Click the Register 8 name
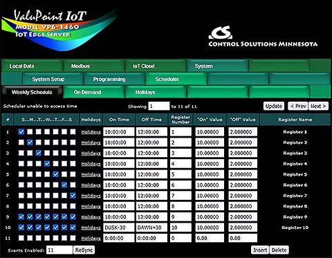 (x=295, y=206)
